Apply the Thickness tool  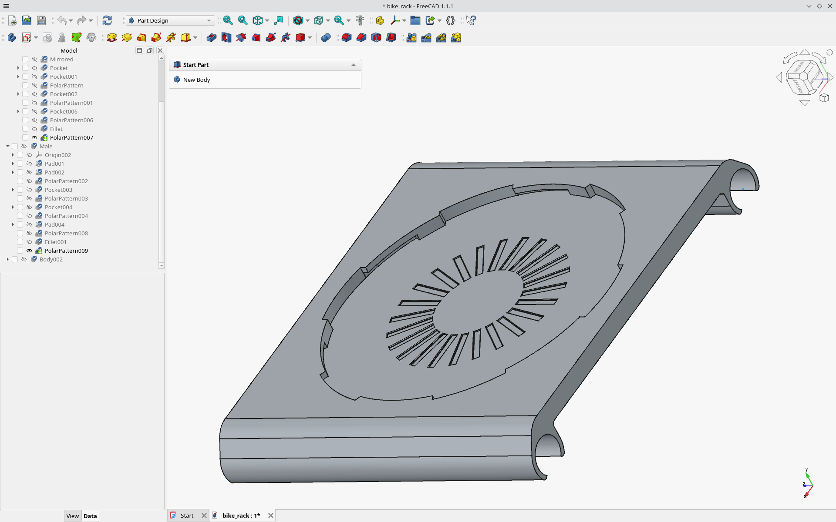(391, 38)
